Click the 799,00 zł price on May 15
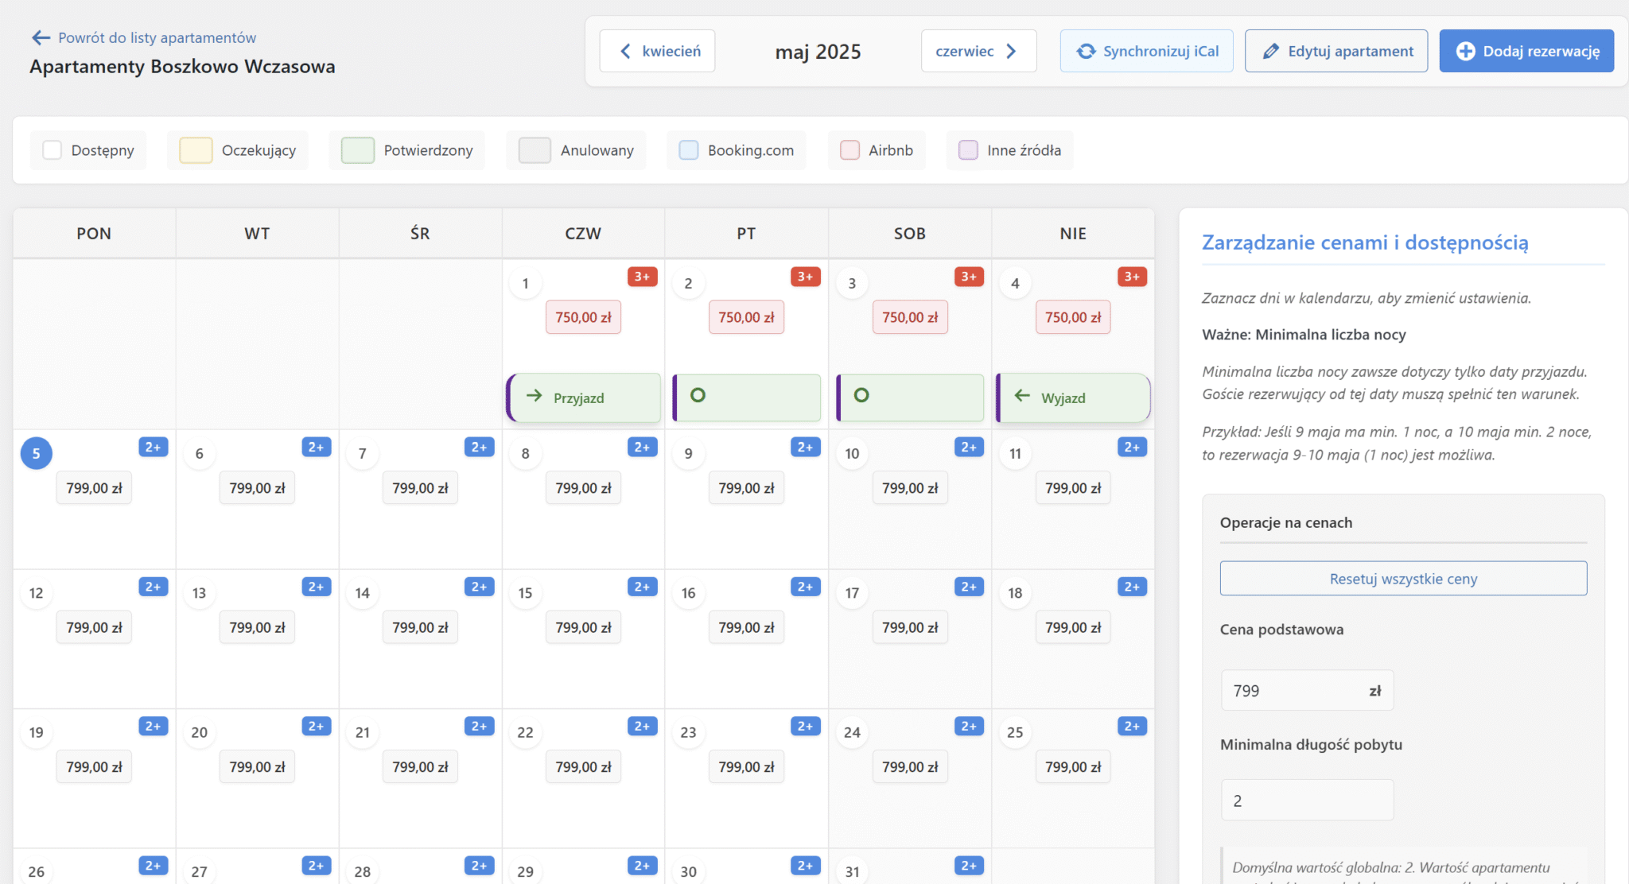Screen dimensions: 1629x884 (584, 627)
